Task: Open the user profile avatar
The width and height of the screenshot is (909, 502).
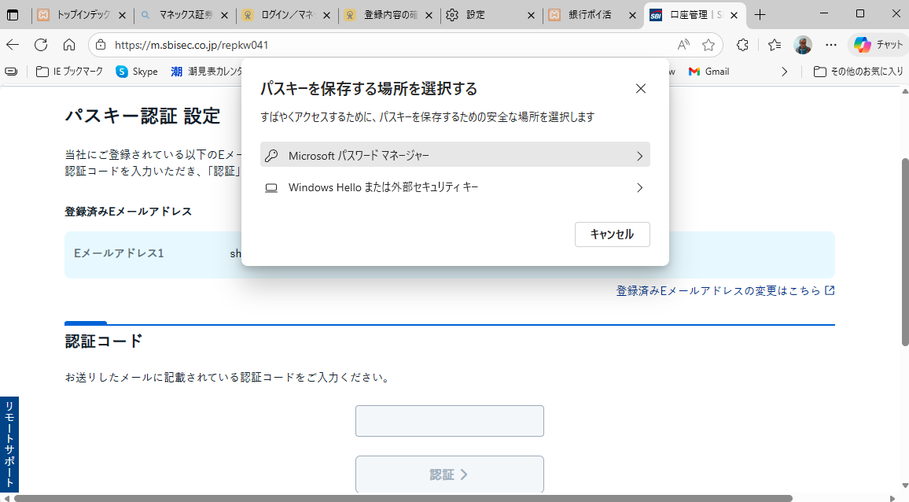Action: coord(802,45)
